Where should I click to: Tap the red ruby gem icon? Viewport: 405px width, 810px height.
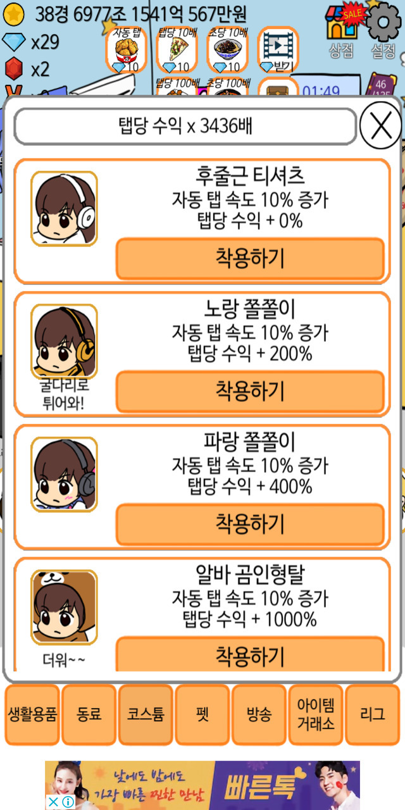pyautogui.click(x=14, y=68)
